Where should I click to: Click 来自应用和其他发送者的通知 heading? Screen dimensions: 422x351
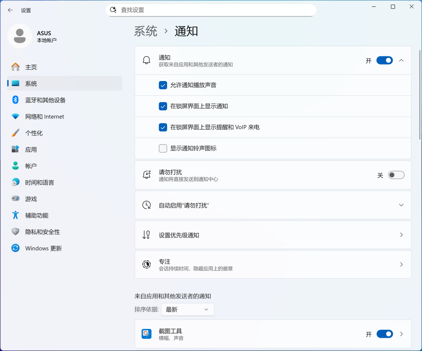pyautogui.click(x=173, y=296)
